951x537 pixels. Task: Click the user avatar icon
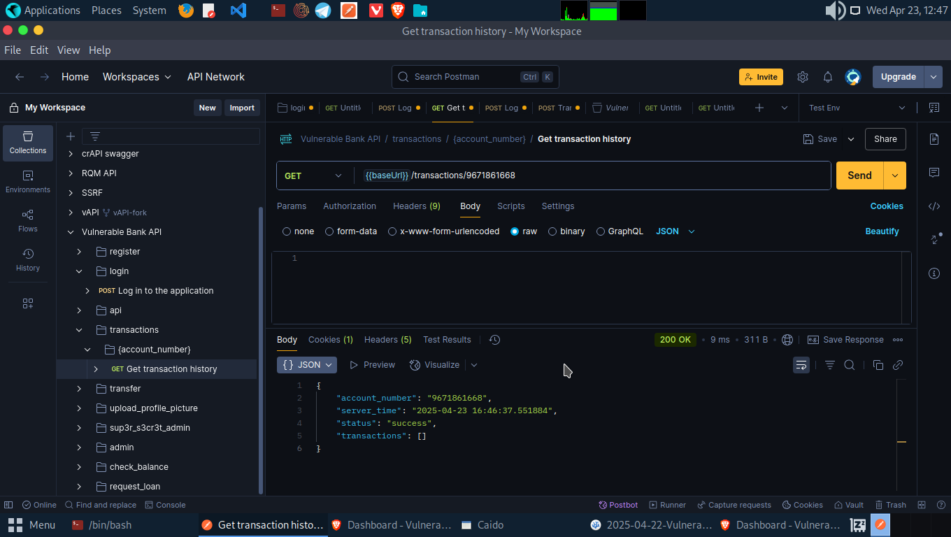click(x=853, y=77)
